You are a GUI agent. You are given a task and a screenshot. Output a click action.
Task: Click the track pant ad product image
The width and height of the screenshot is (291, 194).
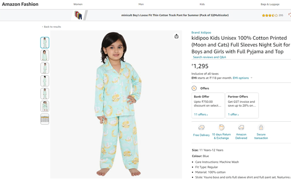point(79,16)
